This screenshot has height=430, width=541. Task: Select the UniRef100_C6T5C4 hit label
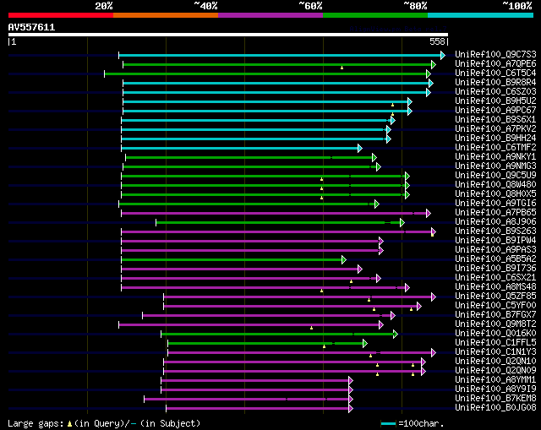click(495, 73)
